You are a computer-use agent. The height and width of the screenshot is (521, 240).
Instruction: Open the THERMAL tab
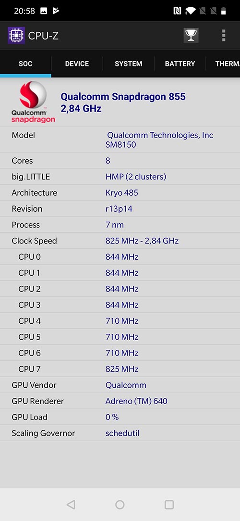[223, 64]
